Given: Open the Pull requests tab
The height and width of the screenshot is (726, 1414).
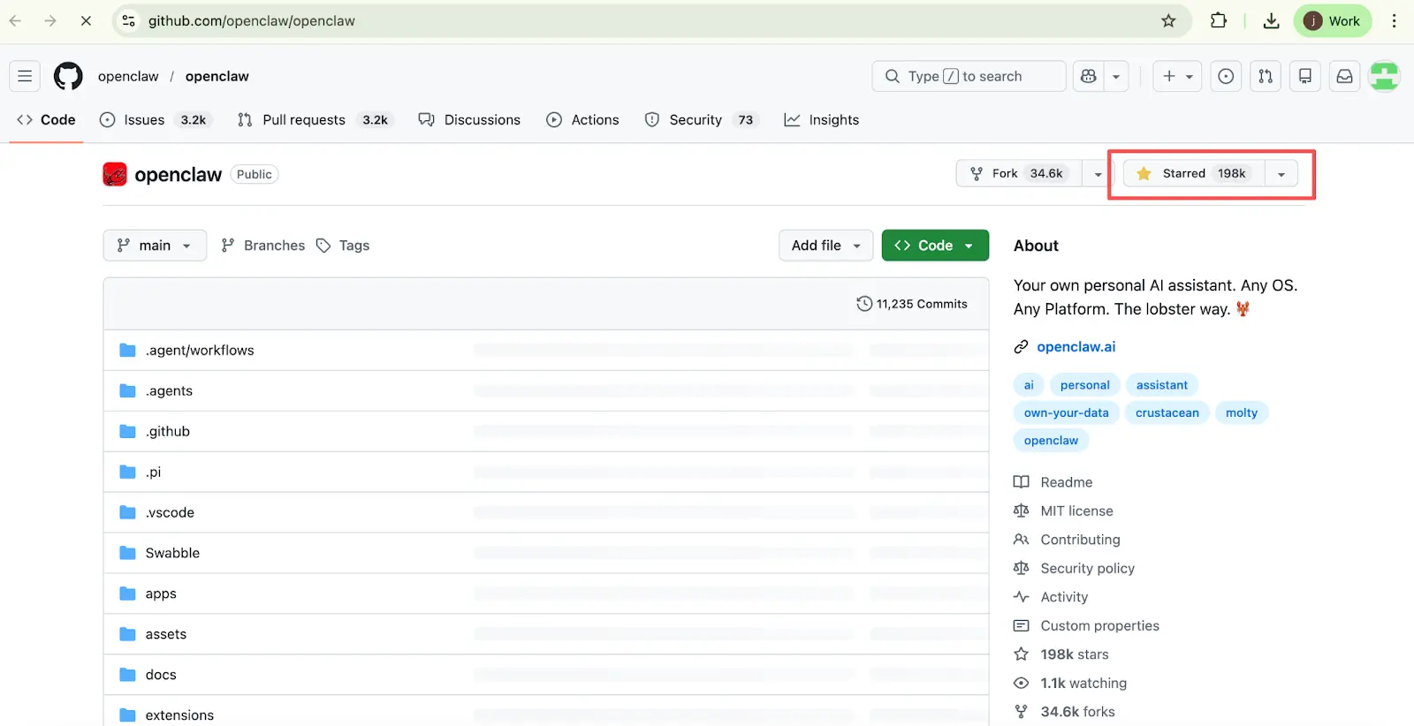Looking at the screenshot, I should [314, 120].
